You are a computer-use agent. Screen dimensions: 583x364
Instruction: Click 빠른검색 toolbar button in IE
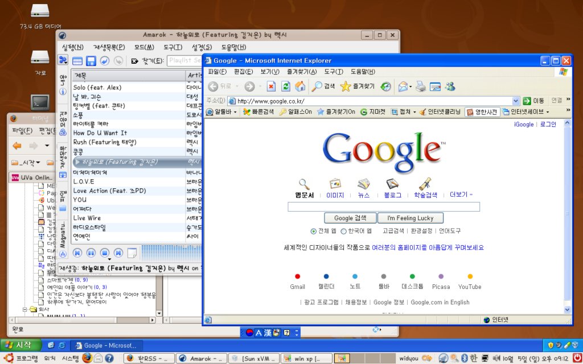click(x=258, y=111)
